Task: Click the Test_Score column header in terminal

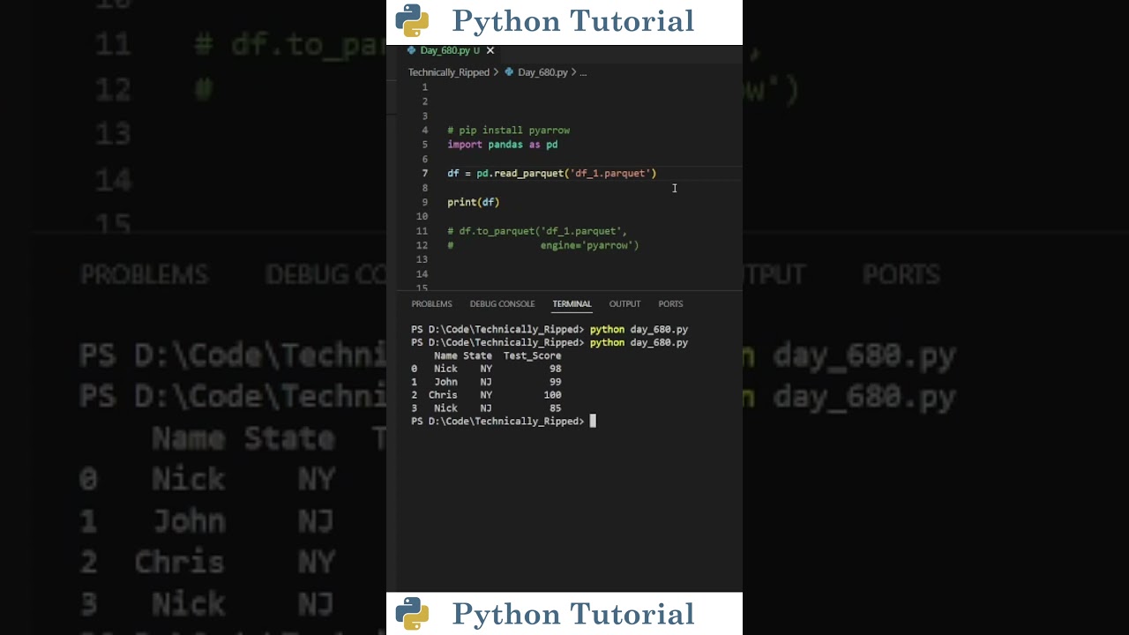Action: 532,355
